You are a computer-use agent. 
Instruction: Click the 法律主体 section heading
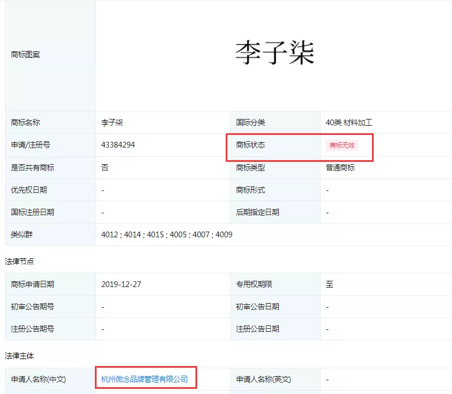(x=19, y=356)
